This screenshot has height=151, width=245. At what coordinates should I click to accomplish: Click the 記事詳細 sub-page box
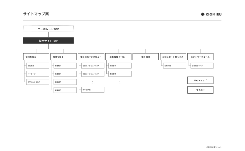[175, 66]
